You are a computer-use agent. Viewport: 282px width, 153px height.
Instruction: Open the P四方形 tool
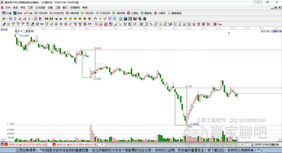point(41,13)
